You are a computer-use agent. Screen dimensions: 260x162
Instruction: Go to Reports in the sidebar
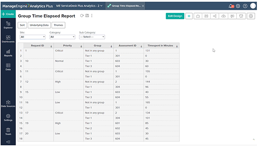click(8, 53)
